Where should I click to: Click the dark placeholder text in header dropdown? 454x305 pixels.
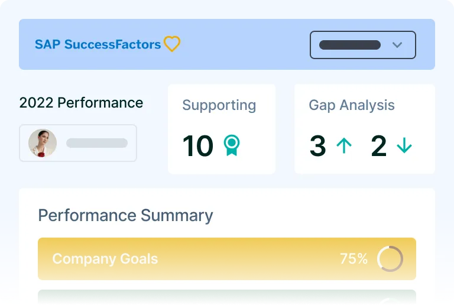(x=349, y=45)
